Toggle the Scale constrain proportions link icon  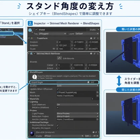click(54, 49)
